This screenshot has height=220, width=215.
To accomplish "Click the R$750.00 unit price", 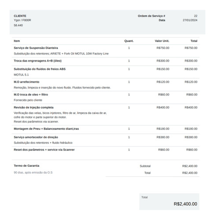I will coord(163,48).
